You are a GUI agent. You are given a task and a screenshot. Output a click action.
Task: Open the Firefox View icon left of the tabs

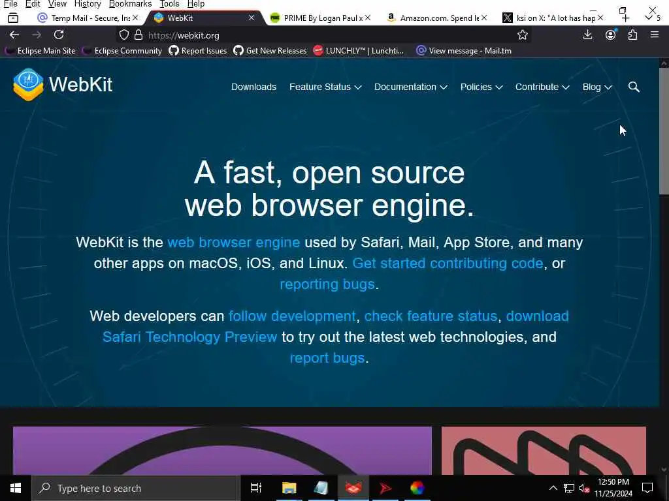[x=13, y=18]
